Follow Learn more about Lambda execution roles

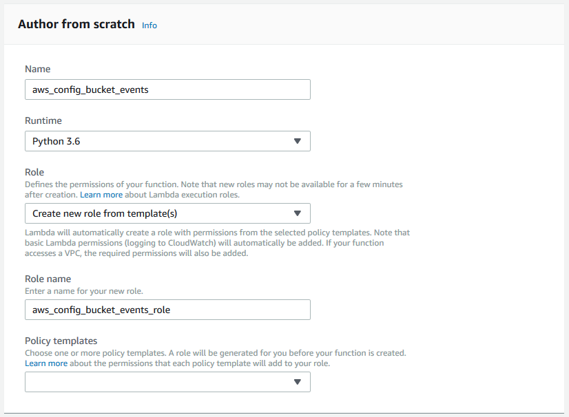[101, 195]
